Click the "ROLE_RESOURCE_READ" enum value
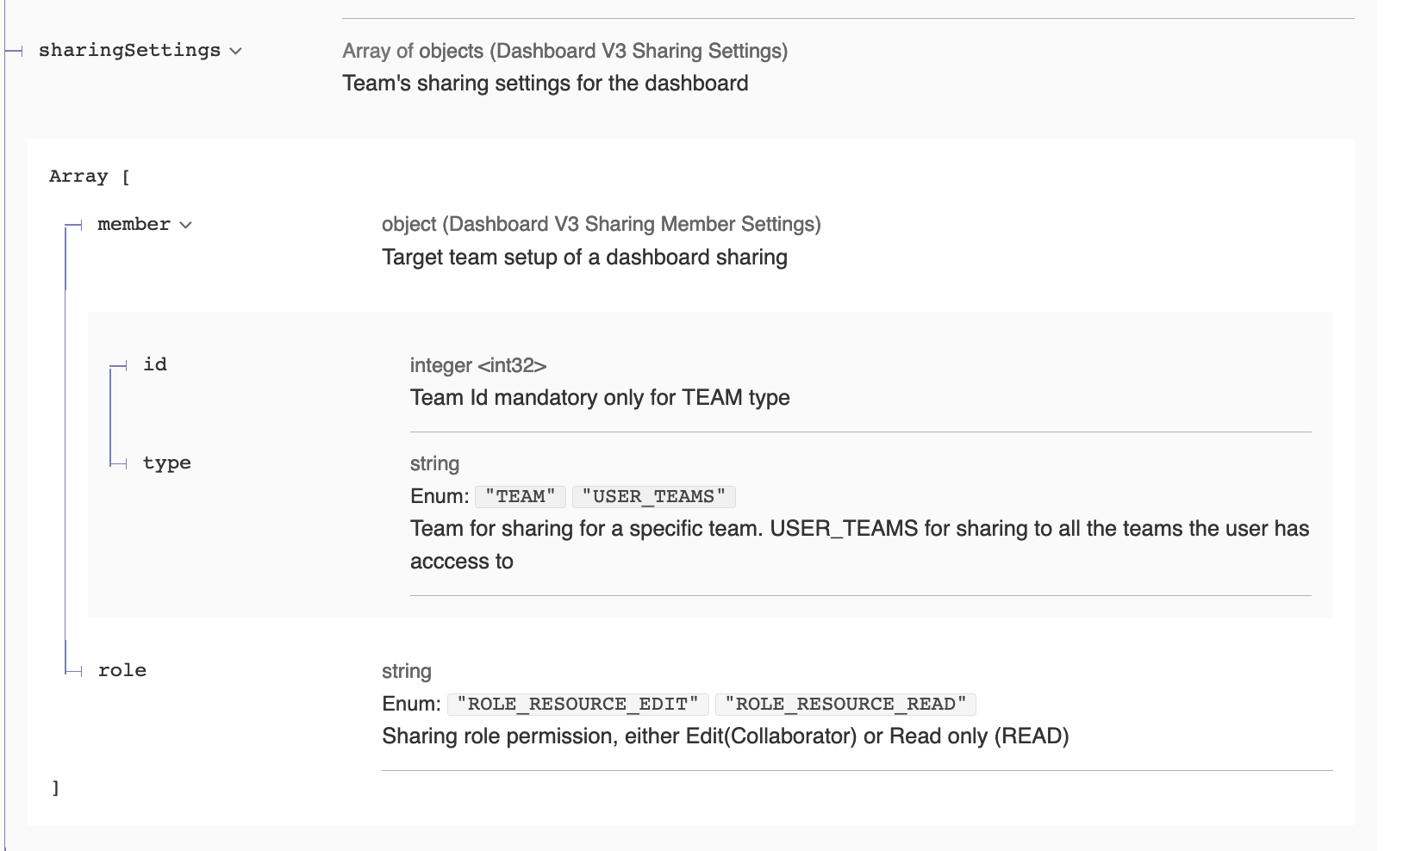This screenshot has width=1403, height=851. click(x=845, y=705)
